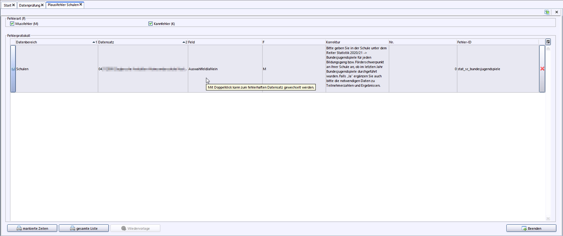
Task: Uncheck the Kannfehler (K) checkbox
Action: (150, 24)
